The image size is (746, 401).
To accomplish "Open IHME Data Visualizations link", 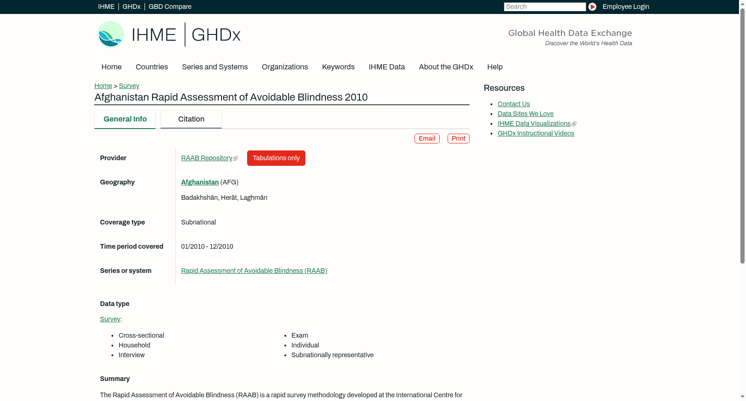I will coord(534,124).
